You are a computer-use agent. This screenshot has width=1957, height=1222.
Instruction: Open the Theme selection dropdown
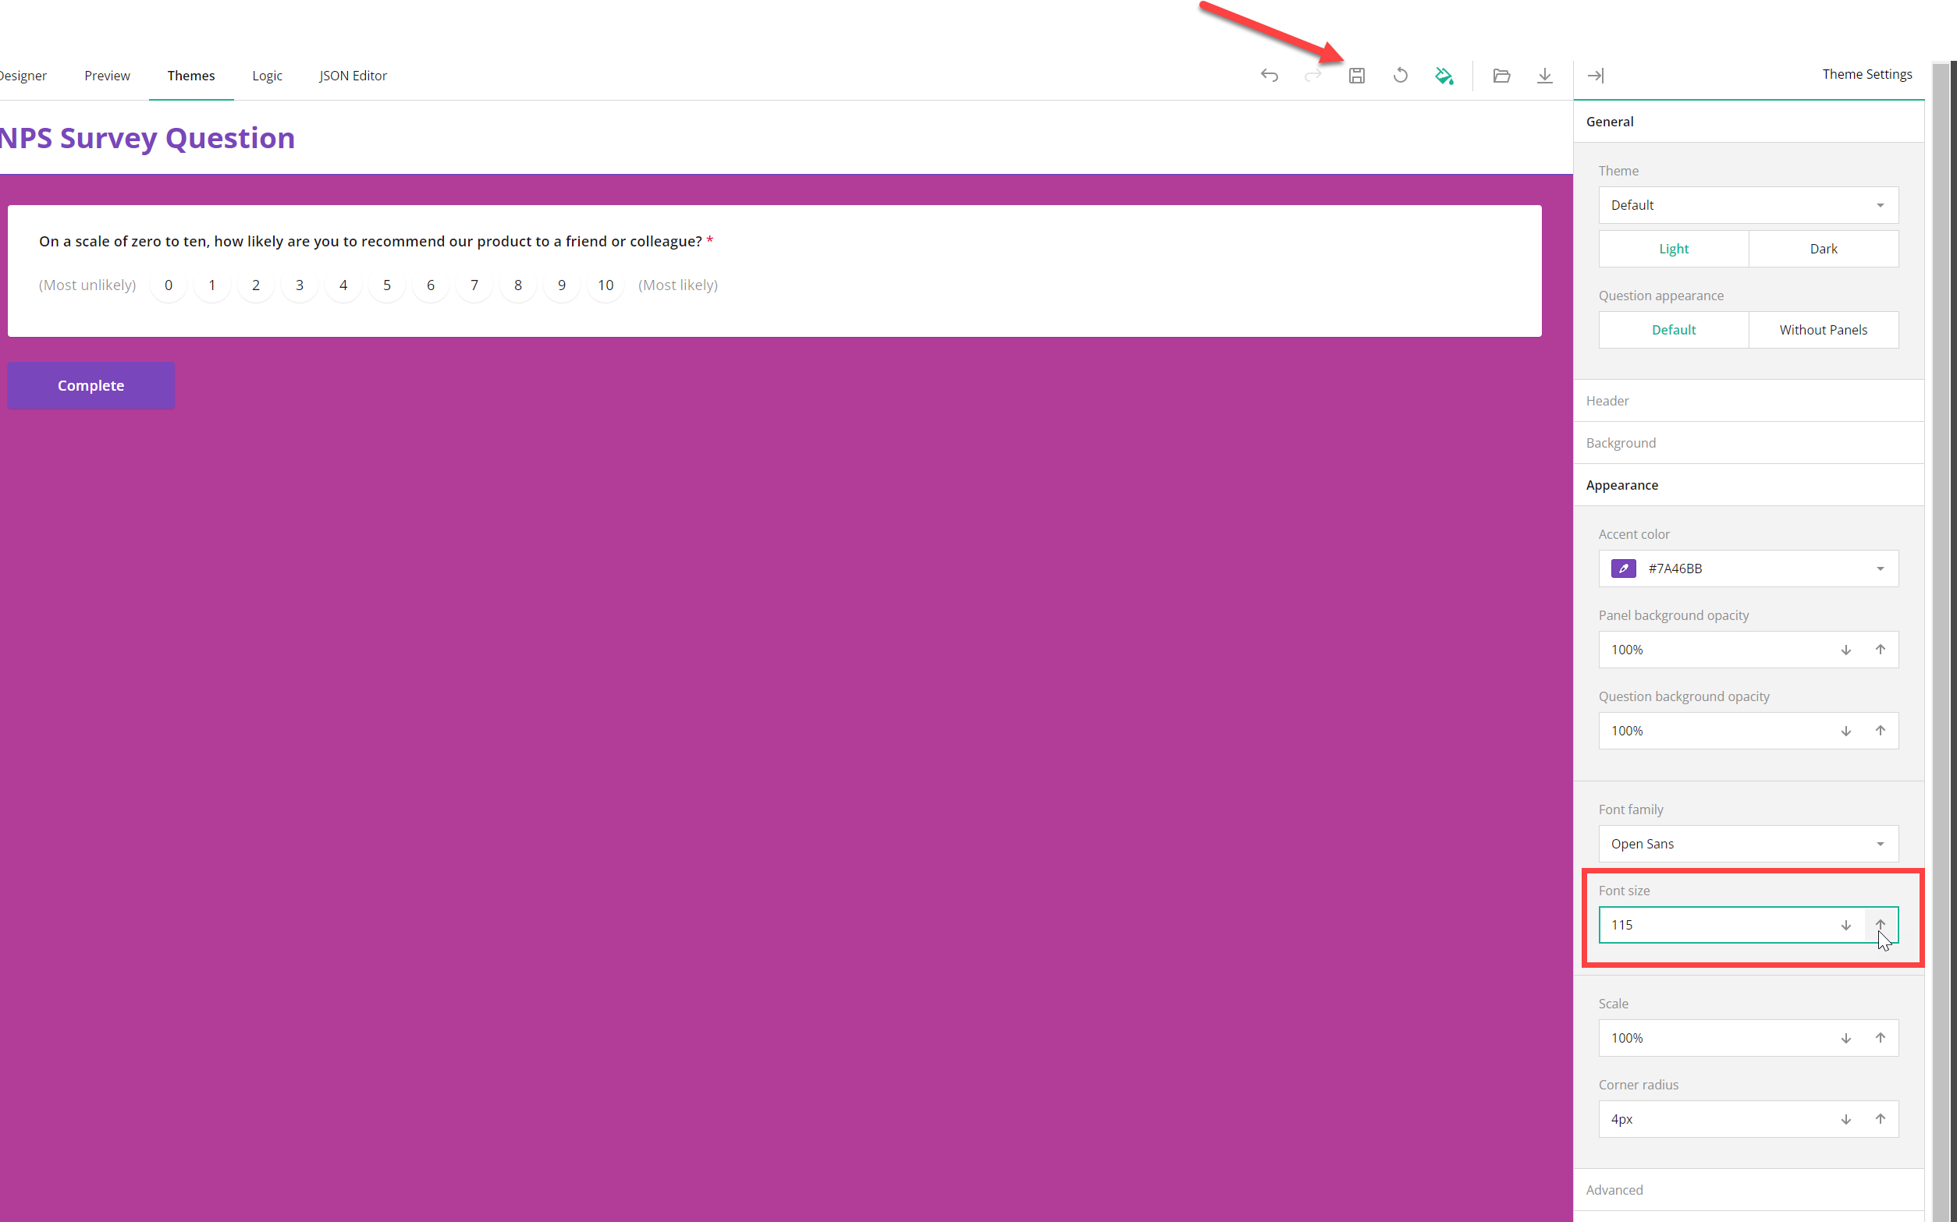[x=1748, y=204]
